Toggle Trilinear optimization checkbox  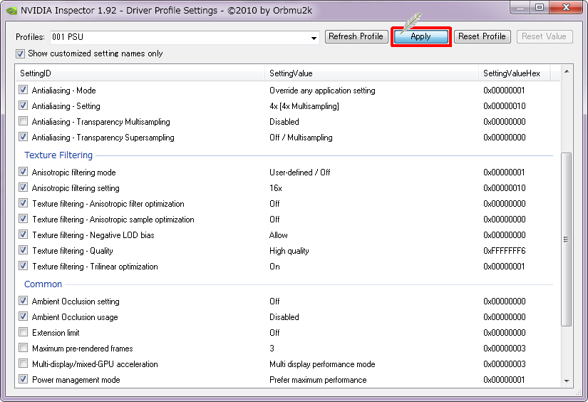[24, 266]
